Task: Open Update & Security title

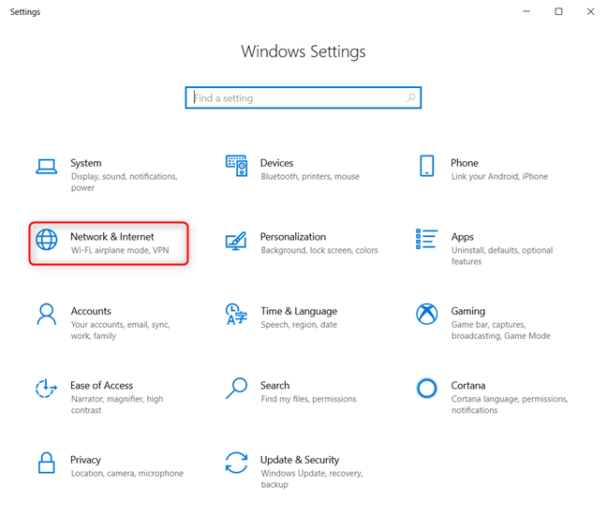Action: pyautogui.click(x=300, y=460)
